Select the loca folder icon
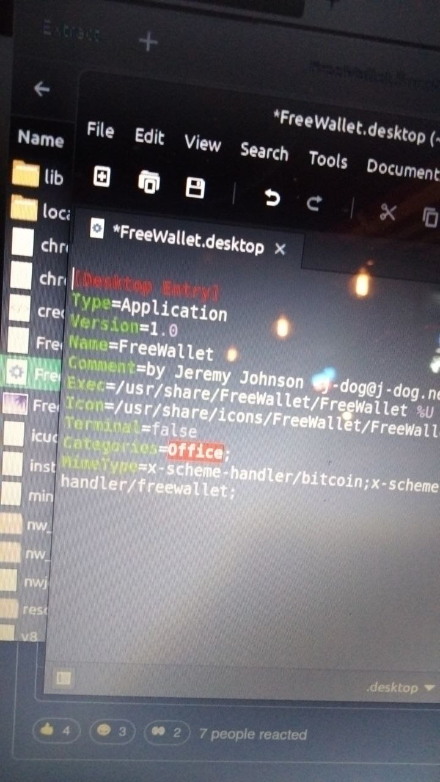 tap(24, 209)
